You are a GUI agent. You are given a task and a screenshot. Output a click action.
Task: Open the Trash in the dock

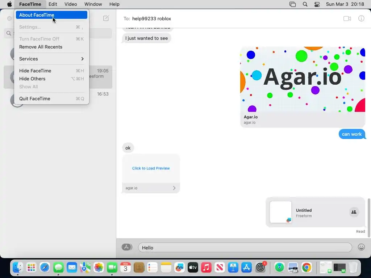353,268
